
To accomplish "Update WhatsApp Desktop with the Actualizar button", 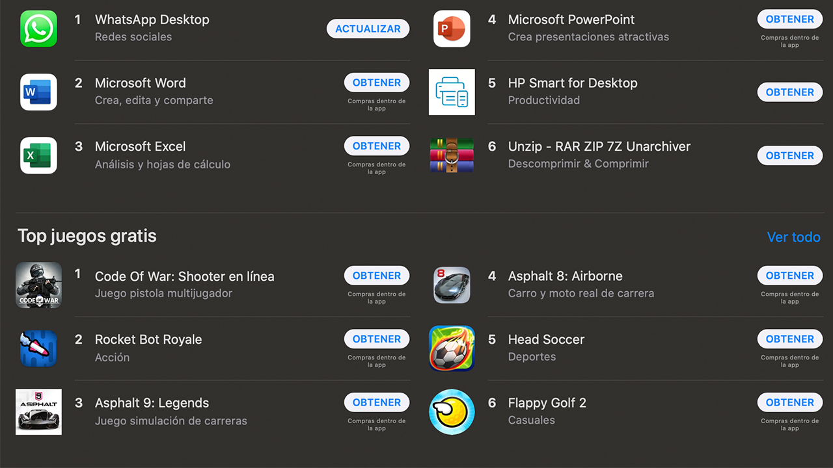I will point(368,29).
